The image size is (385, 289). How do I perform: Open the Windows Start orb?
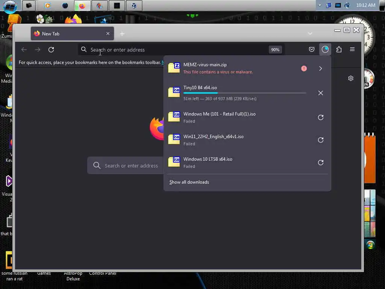pyautogui.click(x=10, y=6)
